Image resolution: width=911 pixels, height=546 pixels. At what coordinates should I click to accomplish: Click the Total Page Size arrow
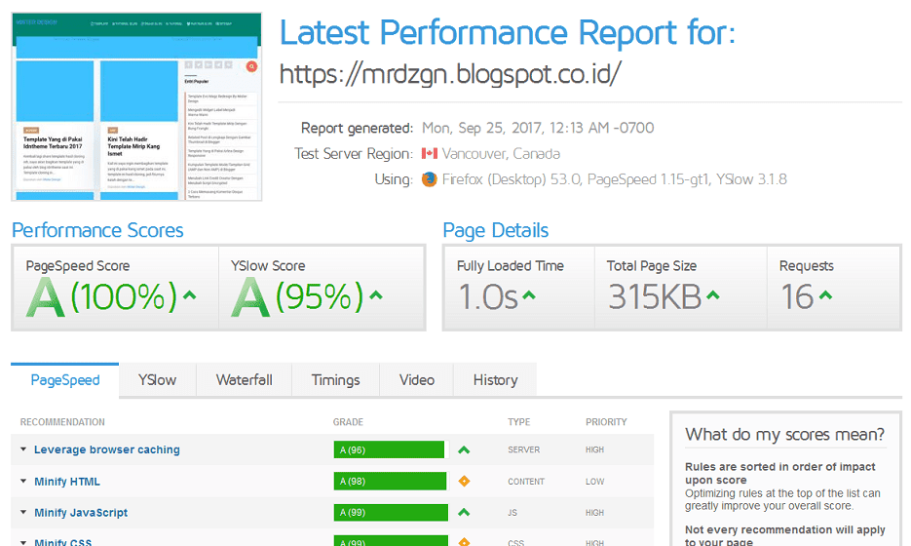pyautogui.click(x=713, y=295)
